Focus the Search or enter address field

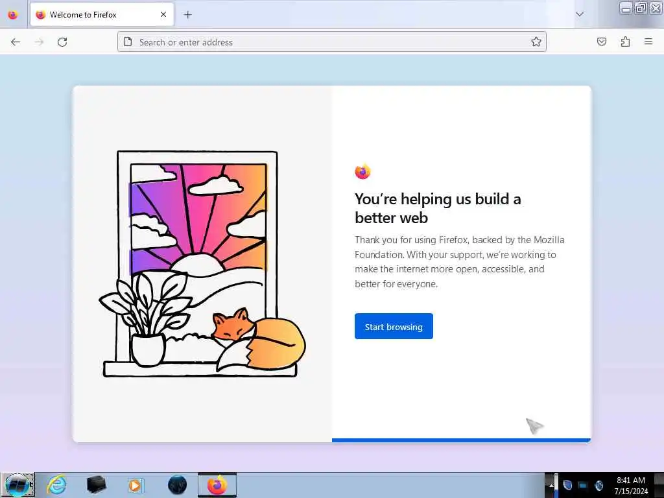click(331, 42)
